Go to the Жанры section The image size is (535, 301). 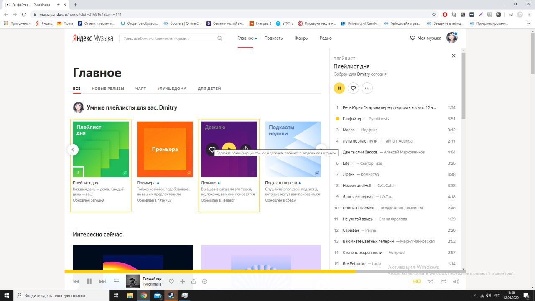point(301,38)
